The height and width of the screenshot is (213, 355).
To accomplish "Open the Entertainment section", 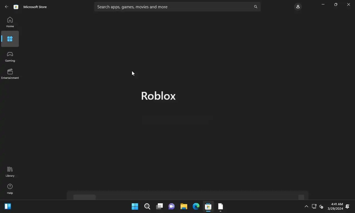I will [10, 74].
